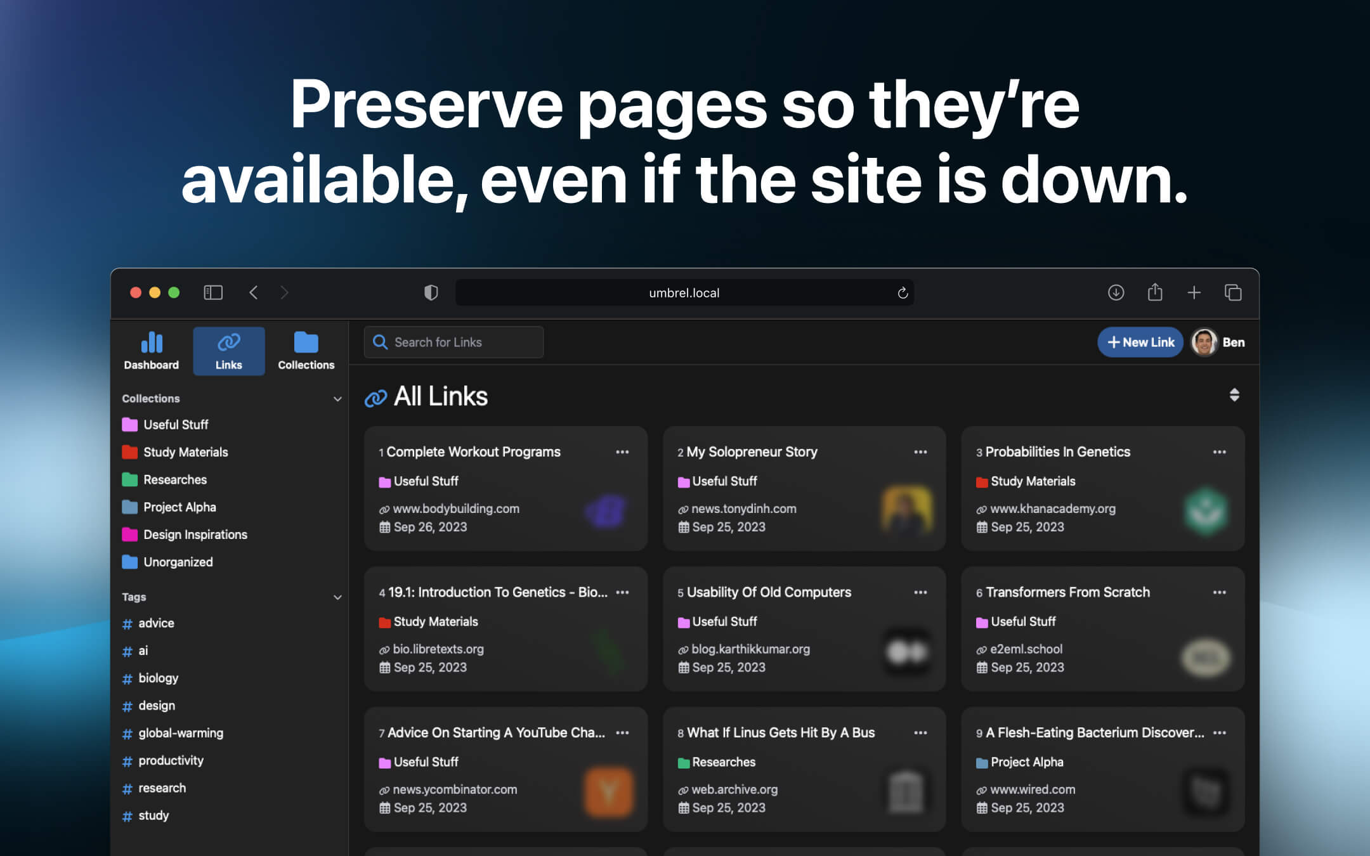This screenshot has width=1370, height=856.
Task: Select the Design Inspirations collection
Action: click(x=195, y=535)
